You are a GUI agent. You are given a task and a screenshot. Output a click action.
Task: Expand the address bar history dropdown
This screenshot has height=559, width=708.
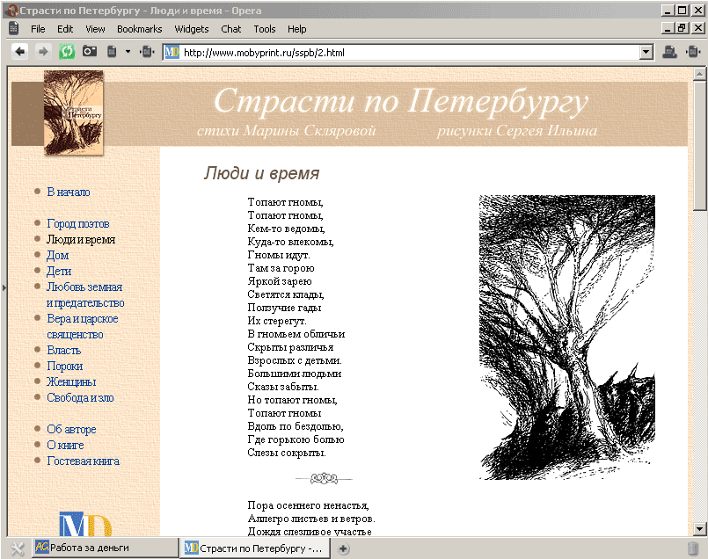pos(646,53)
